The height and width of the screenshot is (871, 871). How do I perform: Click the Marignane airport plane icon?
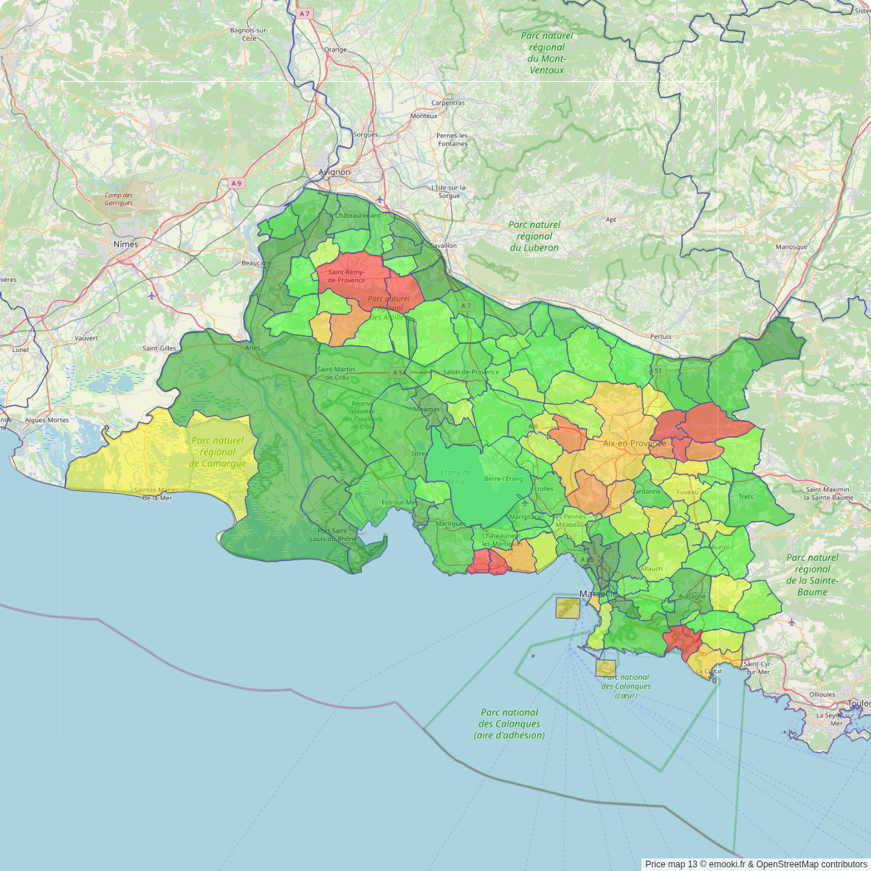[525, 503]
